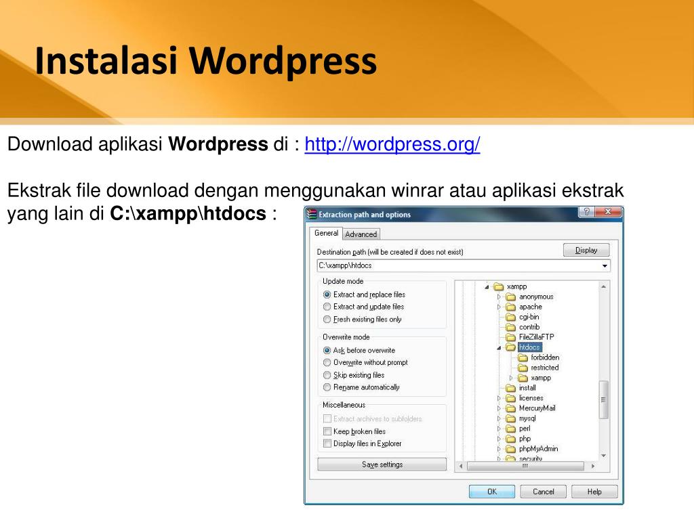Expand the licenses folder node
Image resolution: width=694 pixels, height=520 pixels.
(499, 398)
